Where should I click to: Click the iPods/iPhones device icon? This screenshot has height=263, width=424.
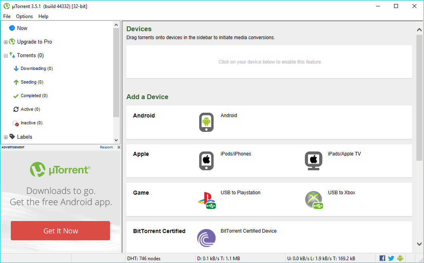(206, 161)
